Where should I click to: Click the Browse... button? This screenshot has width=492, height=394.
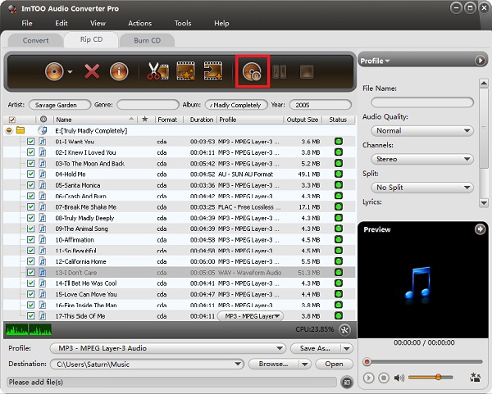(x=273, y=365)
